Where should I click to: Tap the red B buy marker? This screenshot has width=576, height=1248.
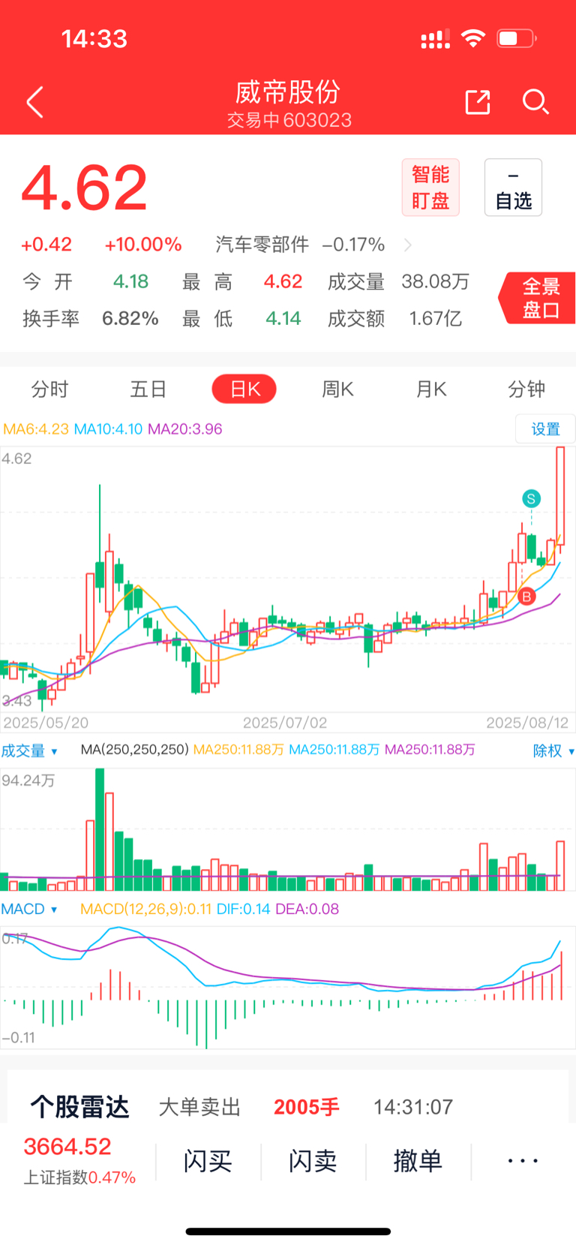[526, 597]
